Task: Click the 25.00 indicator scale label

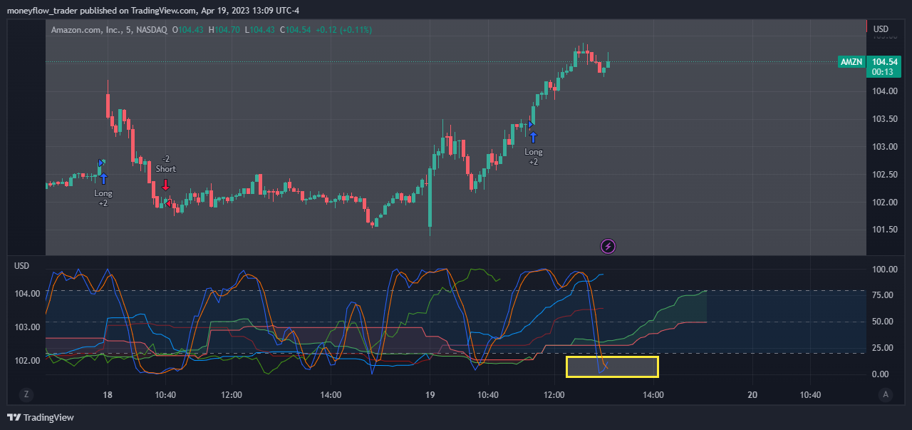Action: [883, 349]
